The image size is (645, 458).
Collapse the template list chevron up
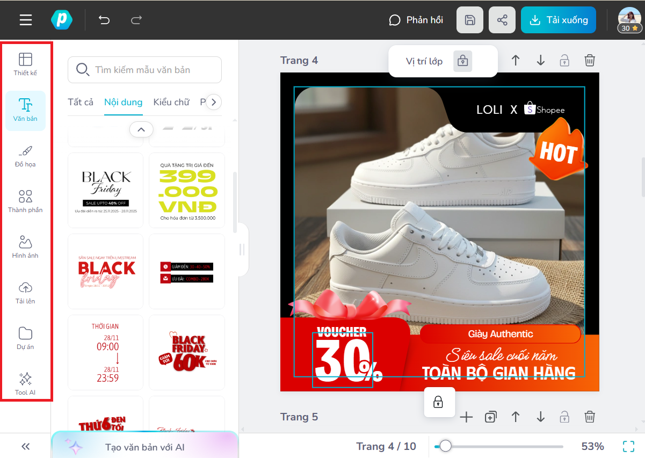pos(141,129)
